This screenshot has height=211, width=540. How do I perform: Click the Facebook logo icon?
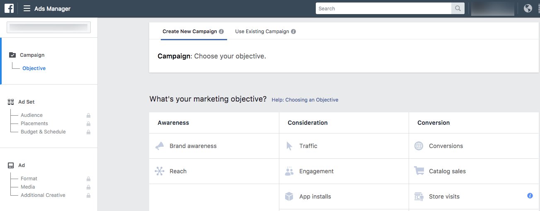pos(9,8)
